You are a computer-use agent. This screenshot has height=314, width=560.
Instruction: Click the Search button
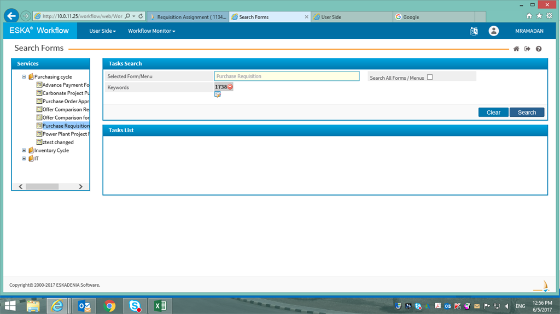(x=527, y=112)
